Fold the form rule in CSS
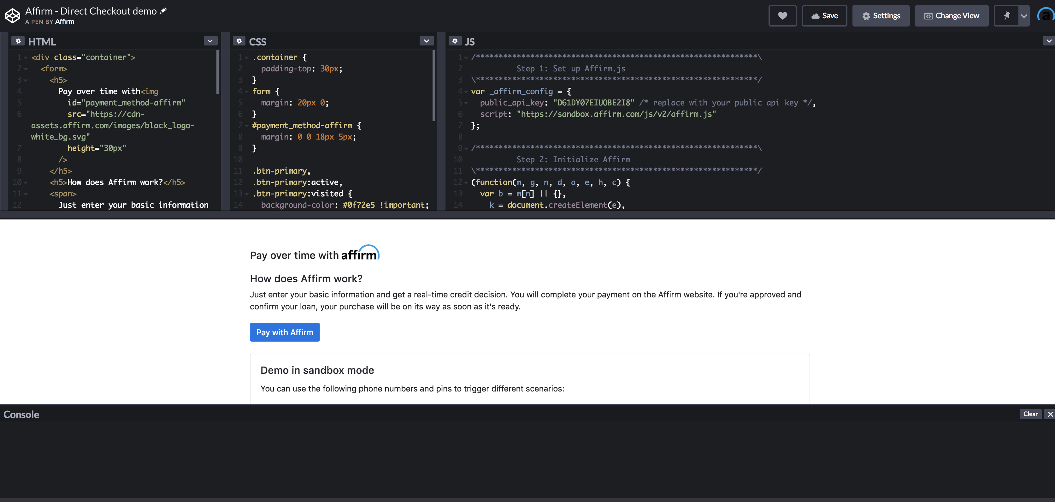The image size is (1055, 502). click(x=246, y=91)
